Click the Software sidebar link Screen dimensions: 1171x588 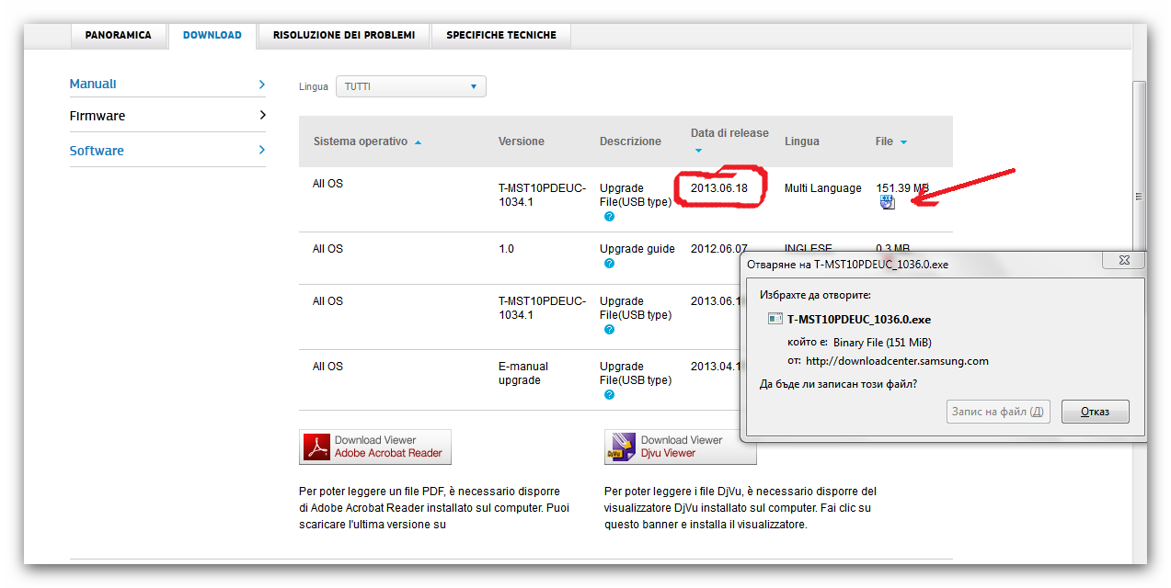coord(97,151)
